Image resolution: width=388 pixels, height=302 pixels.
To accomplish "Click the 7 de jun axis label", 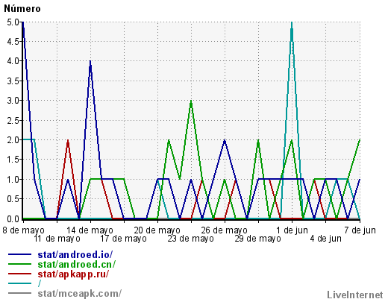I will 360,230.
